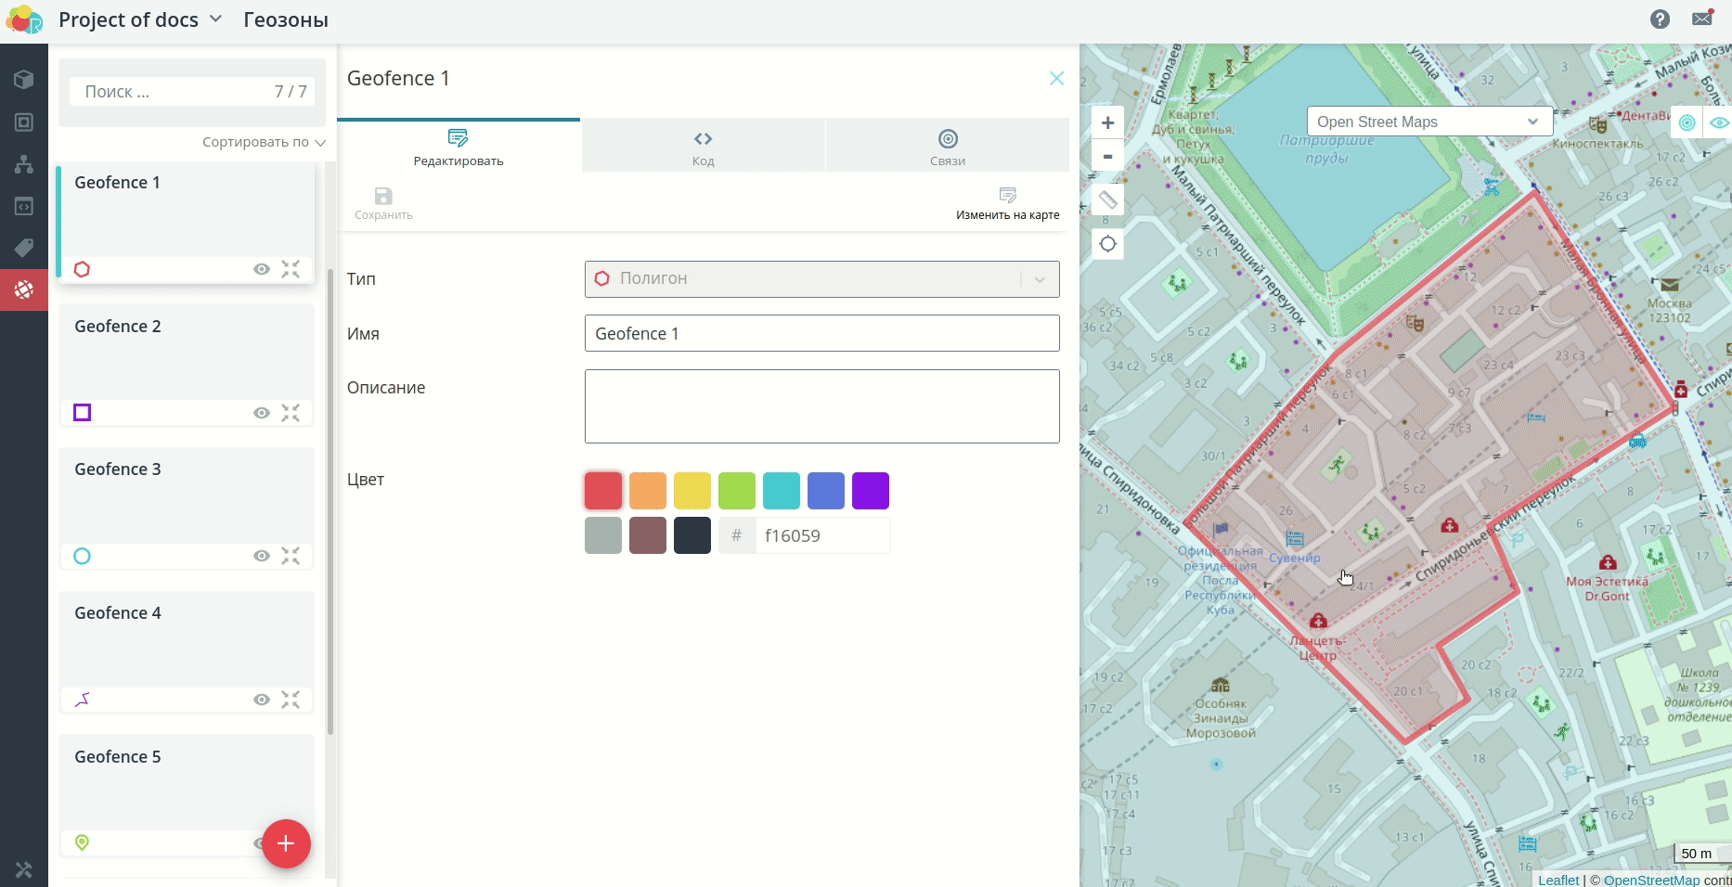
Task: Fit Geofence 1 on the map
Action: [x=291, y=269]
